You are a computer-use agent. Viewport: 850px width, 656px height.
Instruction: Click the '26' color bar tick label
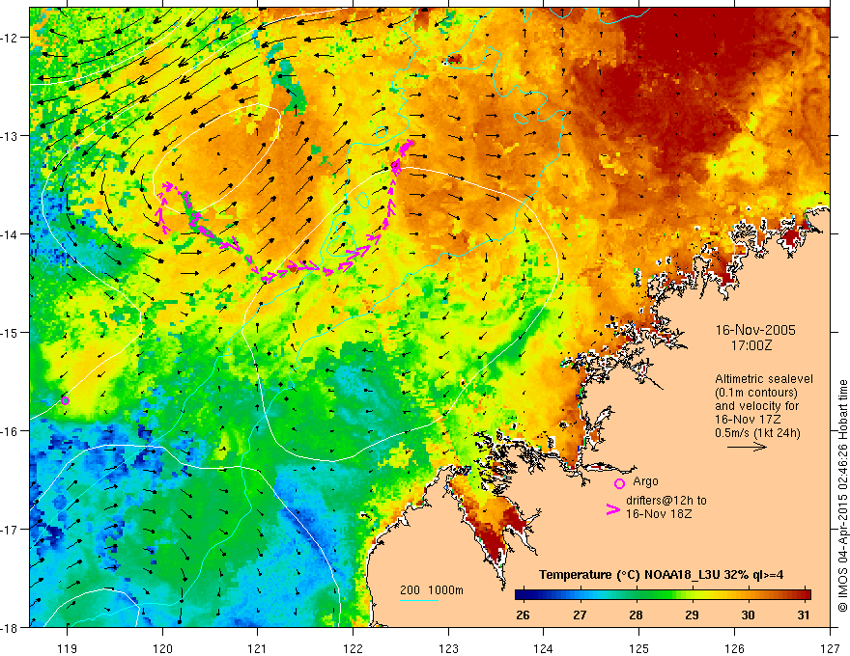point(523,615)
